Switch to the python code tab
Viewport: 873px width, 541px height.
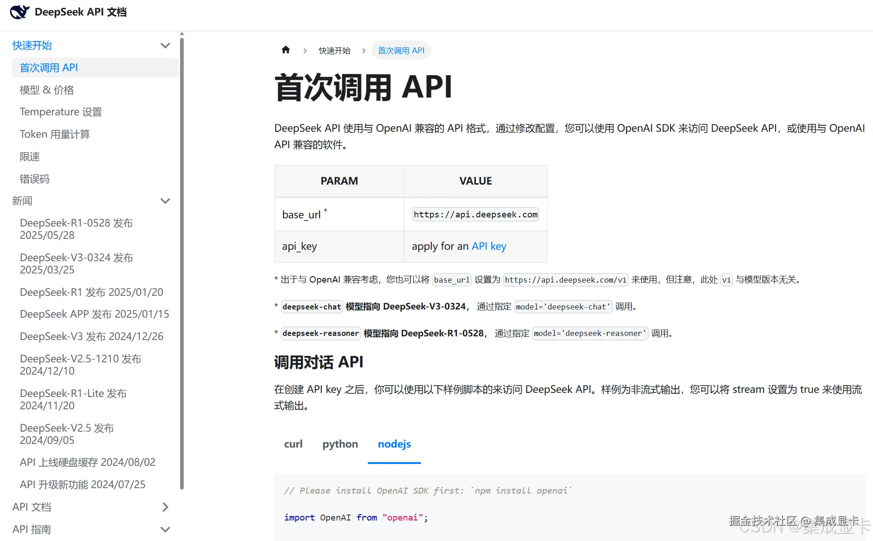pos(340,444)
